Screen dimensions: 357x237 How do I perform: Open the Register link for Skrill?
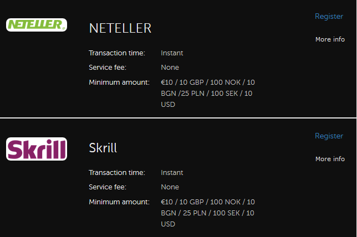pos(329,136)
